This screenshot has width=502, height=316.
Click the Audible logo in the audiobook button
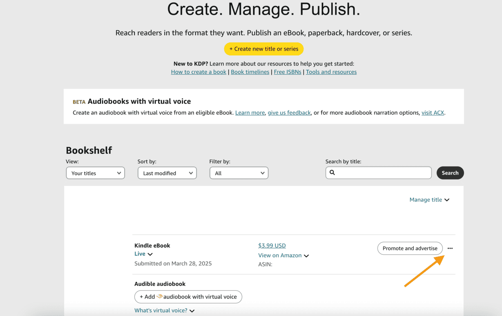(161, 297)
